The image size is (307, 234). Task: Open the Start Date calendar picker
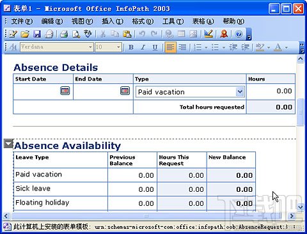pyautogui.click(x=65, y=91)
